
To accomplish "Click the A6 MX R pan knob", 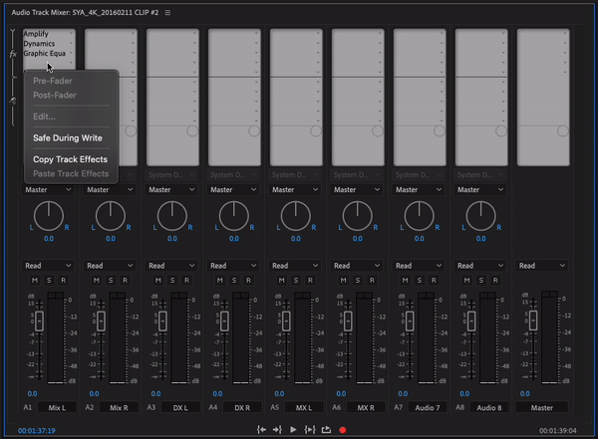I will [358, 216].
